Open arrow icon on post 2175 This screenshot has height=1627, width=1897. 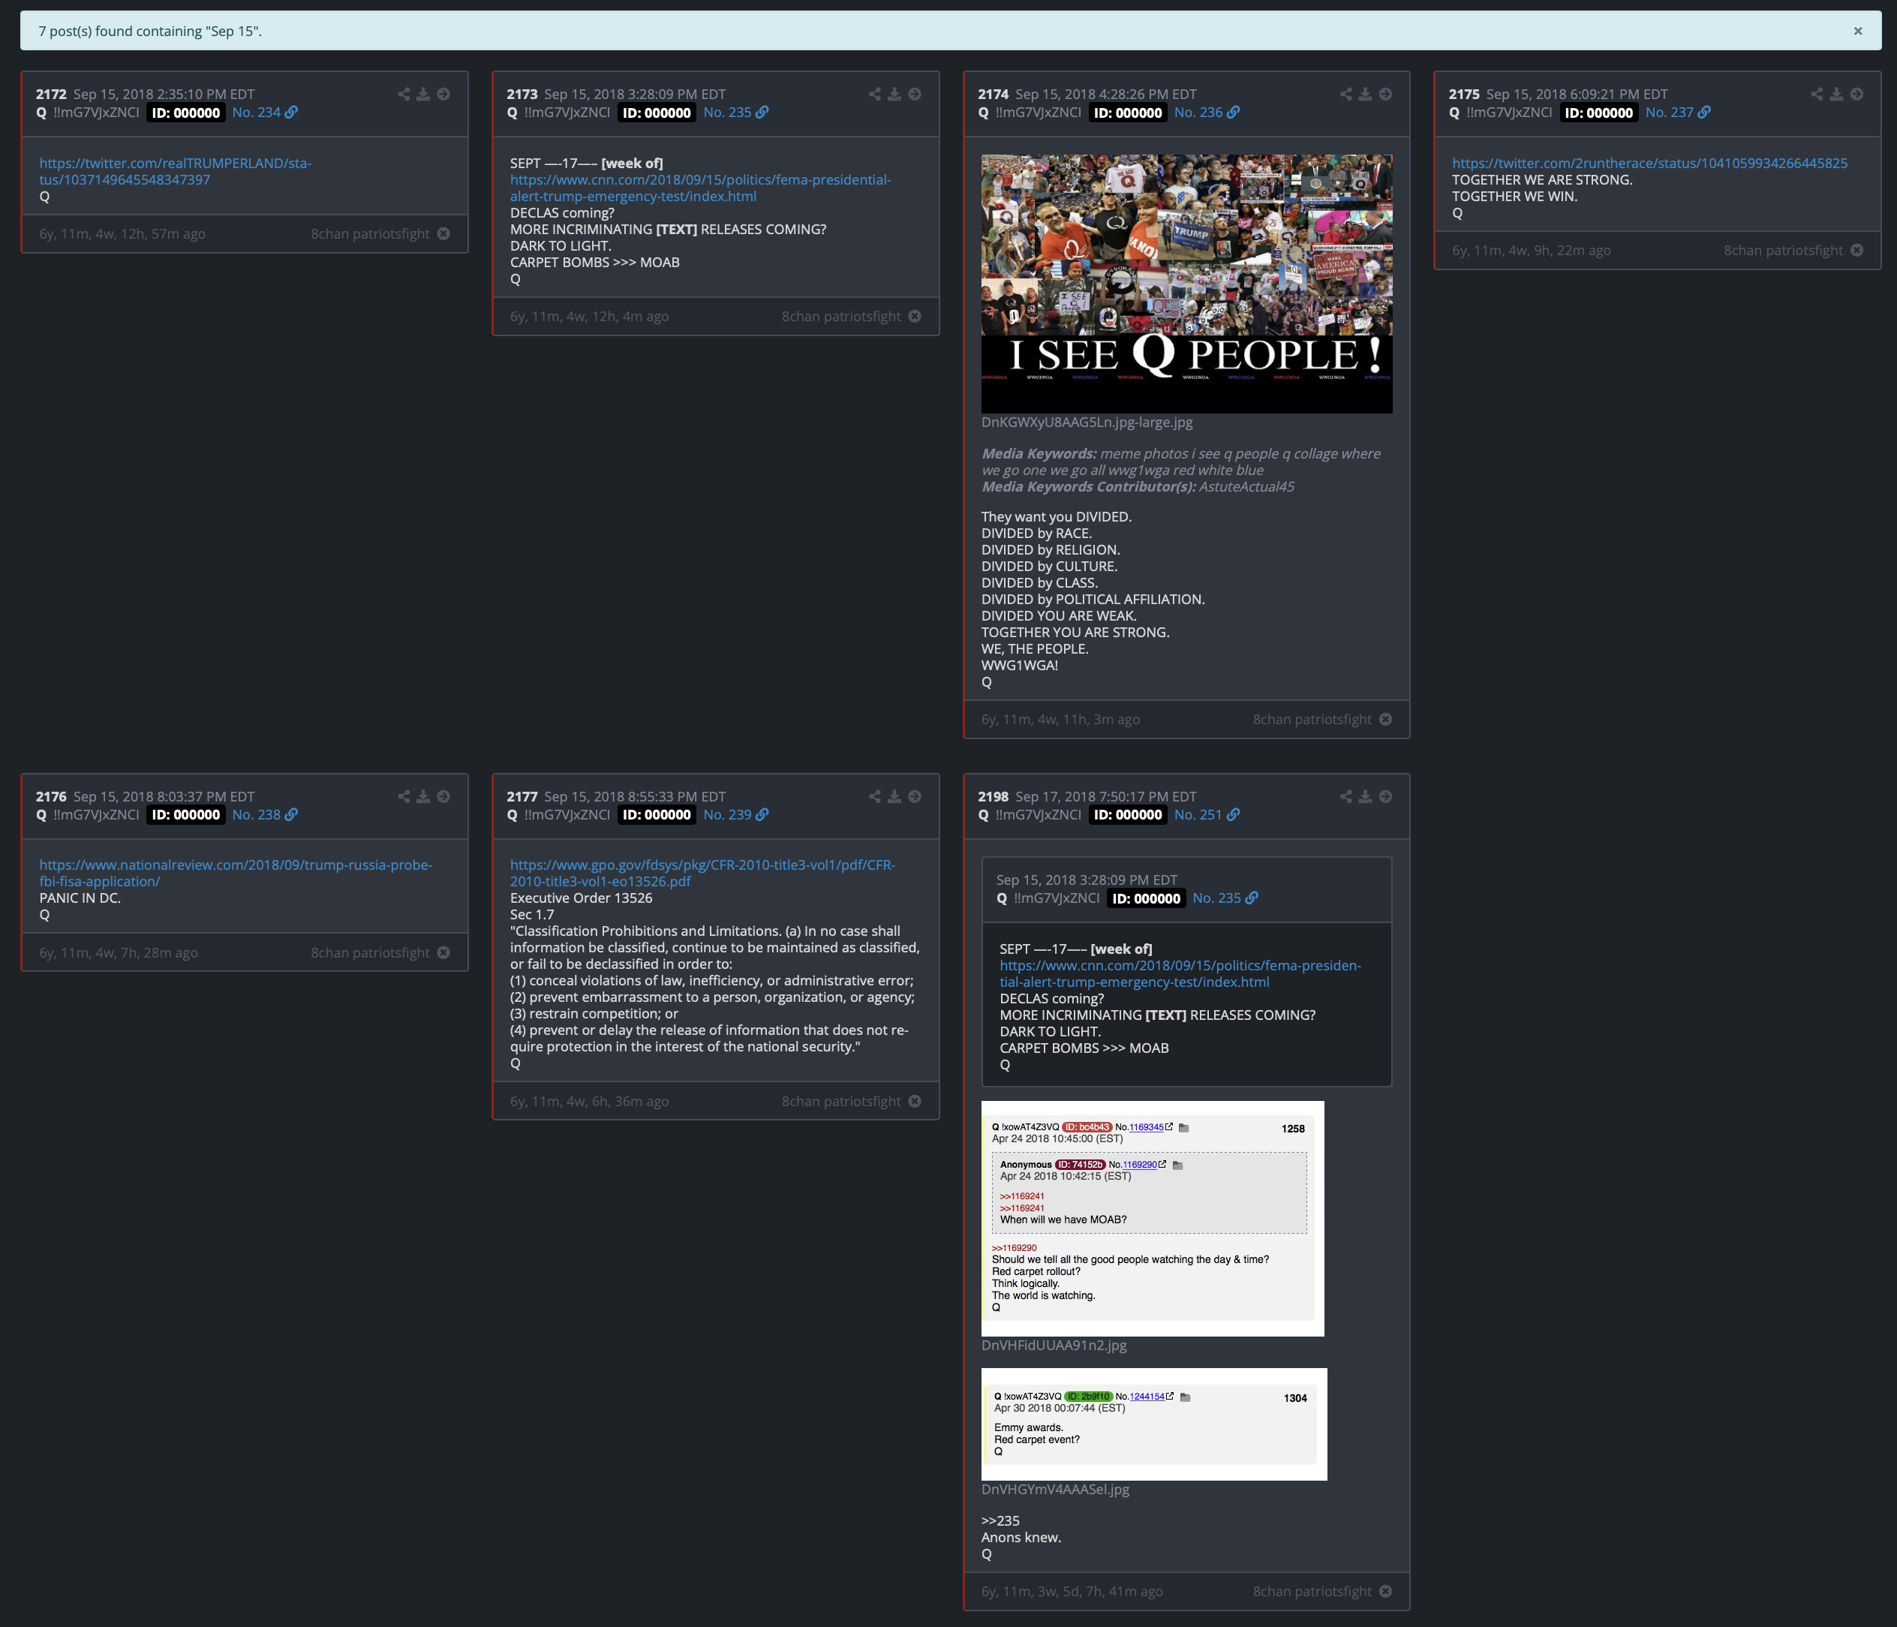[x=1856, y=95]
